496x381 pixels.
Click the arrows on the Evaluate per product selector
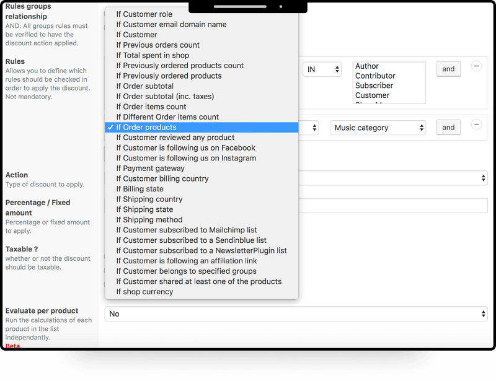482,313
